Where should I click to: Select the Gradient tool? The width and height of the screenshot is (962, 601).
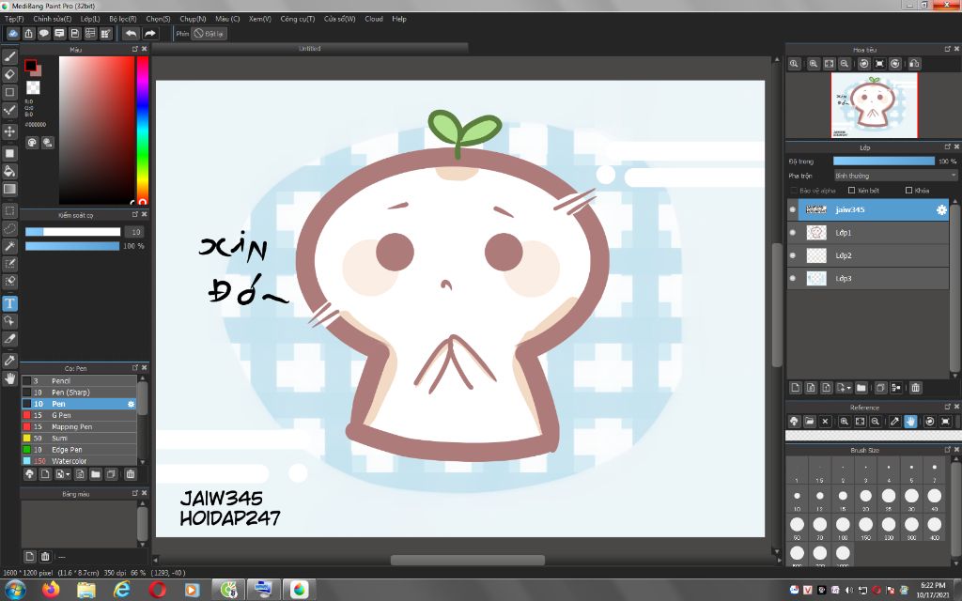pos(9,189)
